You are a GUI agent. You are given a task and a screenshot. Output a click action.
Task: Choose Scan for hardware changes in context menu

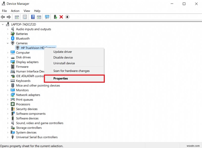point(74,71)
